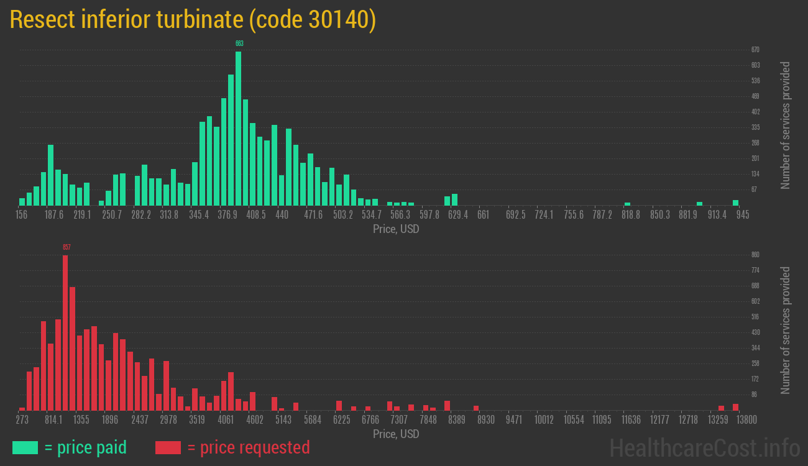
Task: Click the 8389 tick on red chart axis
Action: tap(456, 420)
